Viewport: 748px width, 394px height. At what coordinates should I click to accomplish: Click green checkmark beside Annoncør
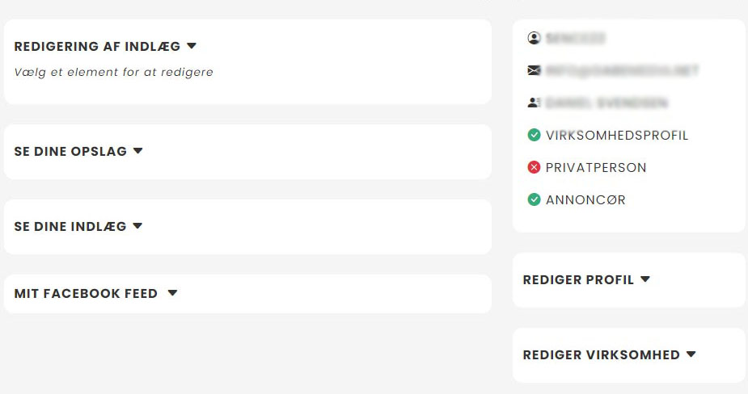click(534, 199)
